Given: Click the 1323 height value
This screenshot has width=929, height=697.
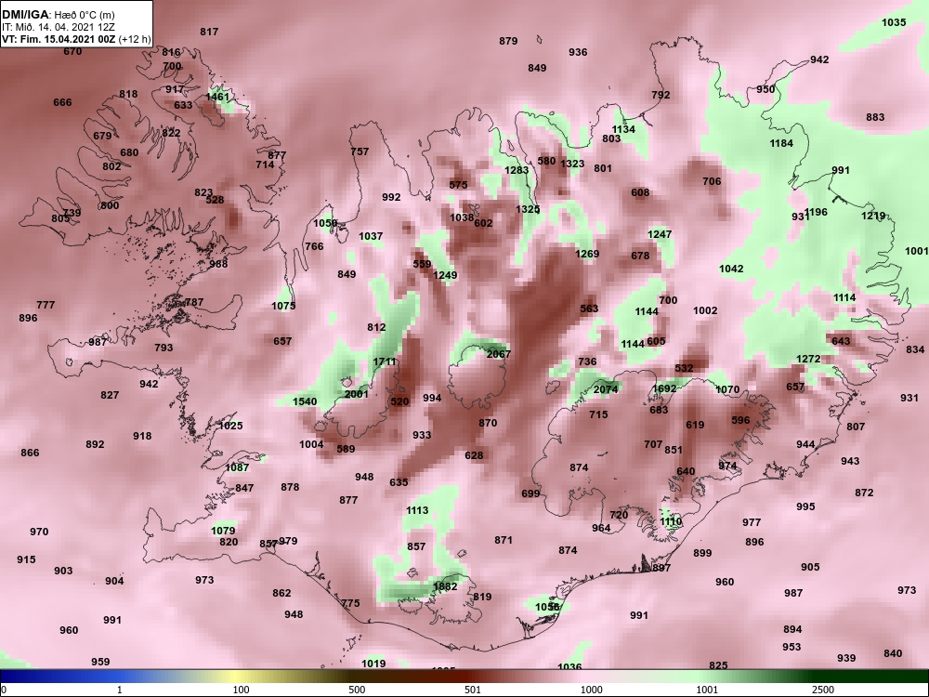Looking at the screenshot, I should click(572, 164).
